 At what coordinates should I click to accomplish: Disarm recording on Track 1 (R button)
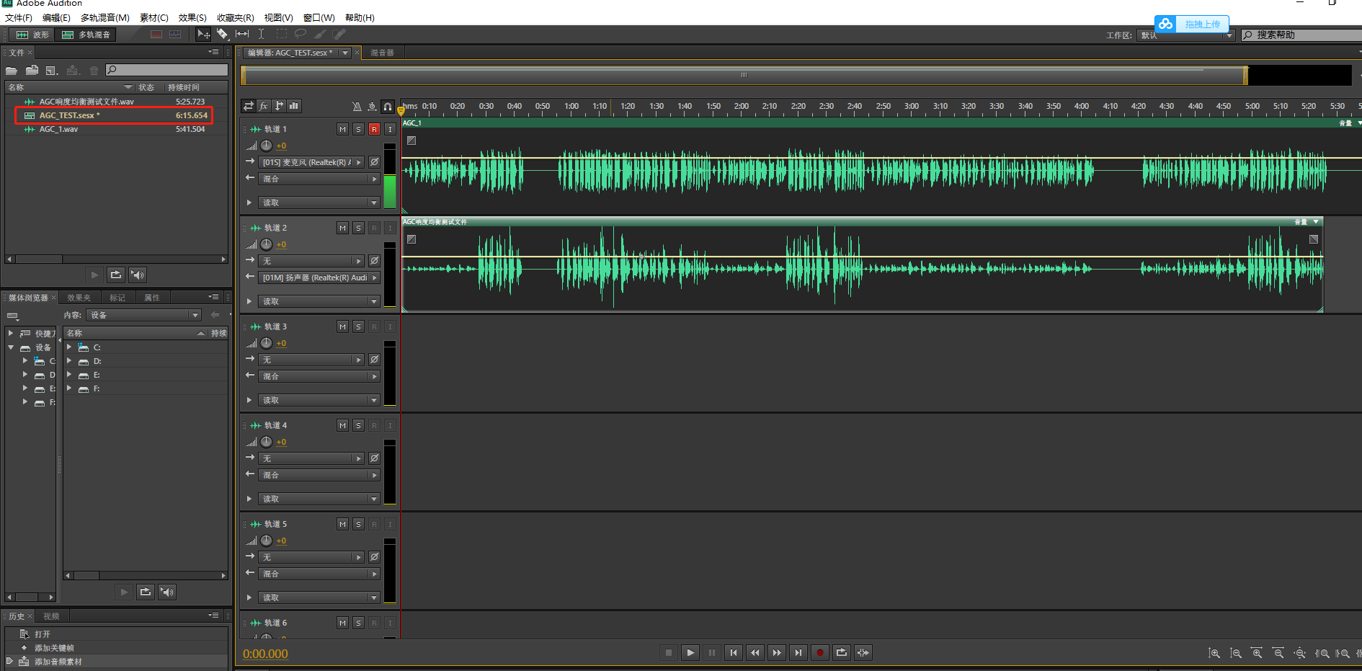375,129
